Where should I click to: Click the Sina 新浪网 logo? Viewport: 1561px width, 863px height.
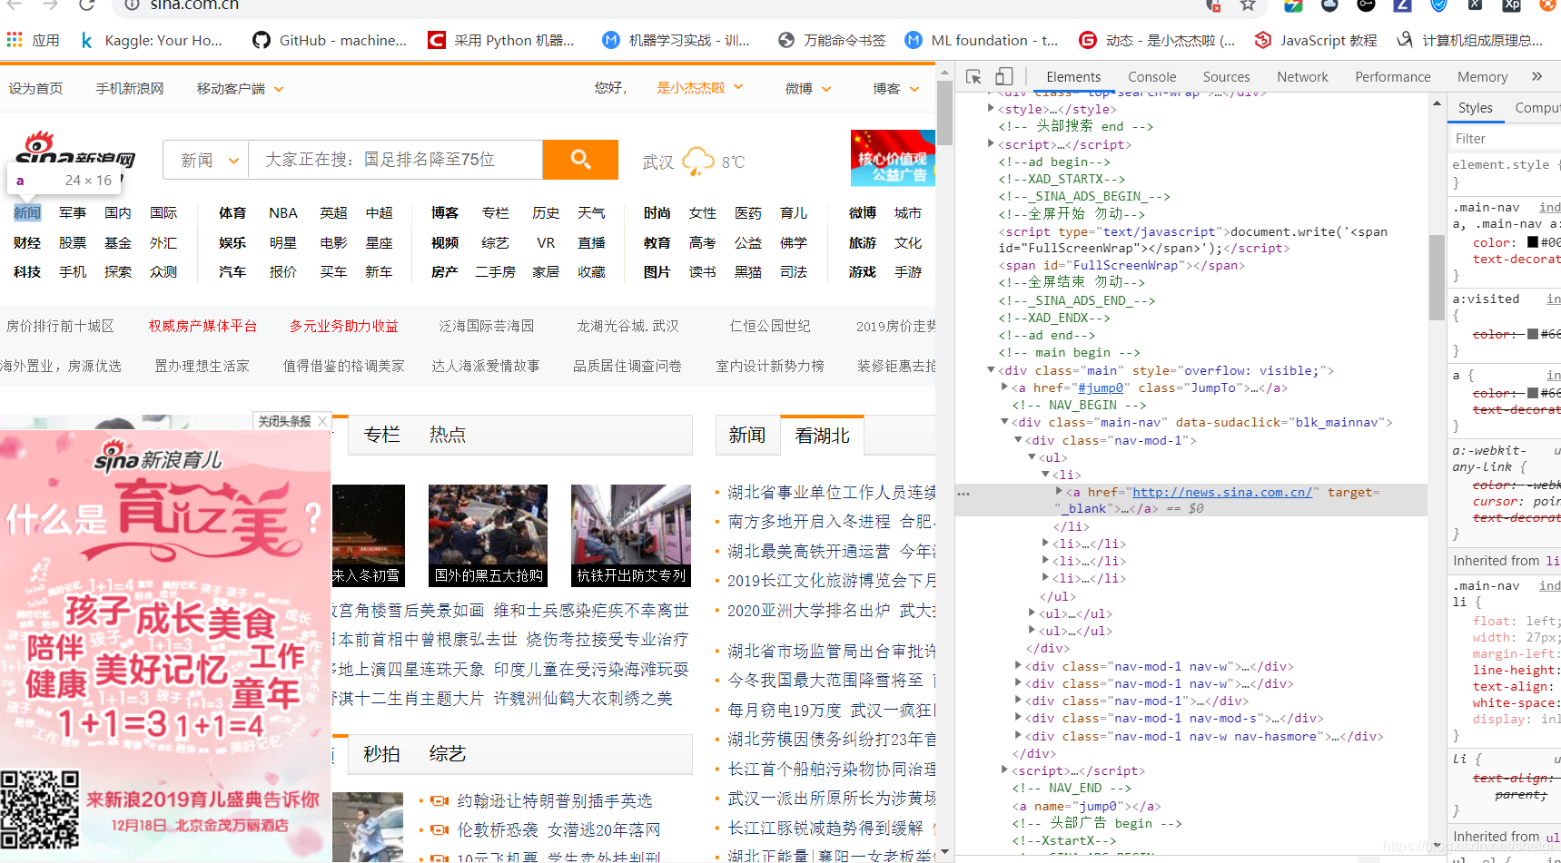(x=76, y=150)
